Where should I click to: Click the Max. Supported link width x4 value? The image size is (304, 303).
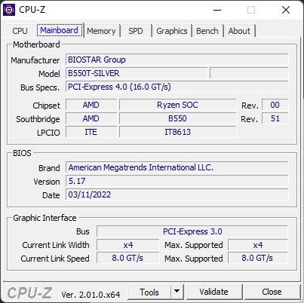tap(258, 245)
